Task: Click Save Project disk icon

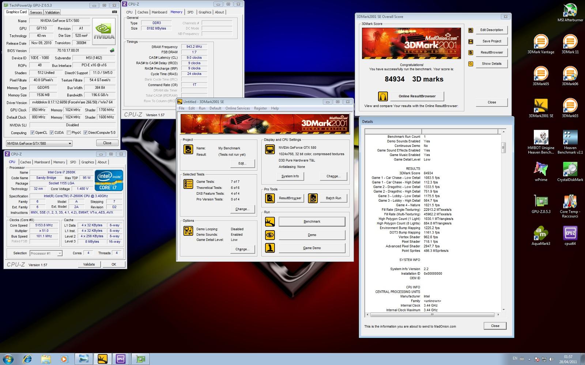Action: pos(471,41)
